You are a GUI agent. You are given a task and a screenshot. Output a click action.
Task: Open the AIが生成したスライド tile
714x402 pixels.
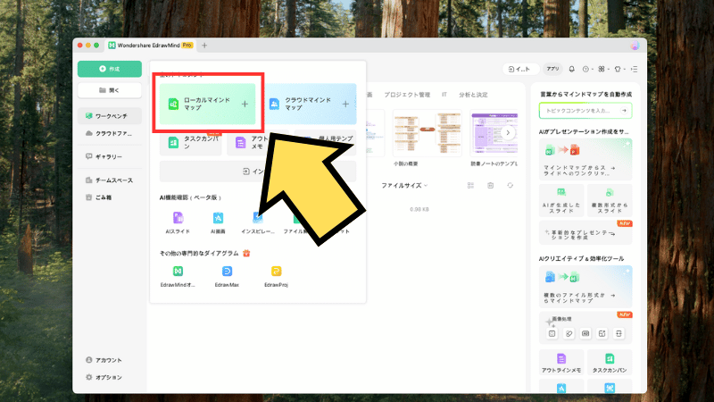[561, 200]
